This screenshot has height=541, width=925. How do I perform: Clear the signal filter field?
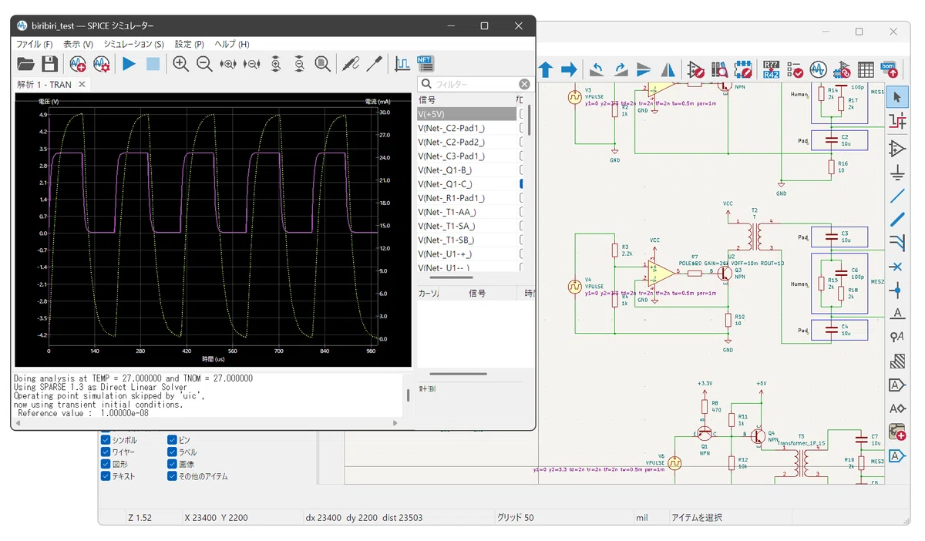click(x=524, y=84)
